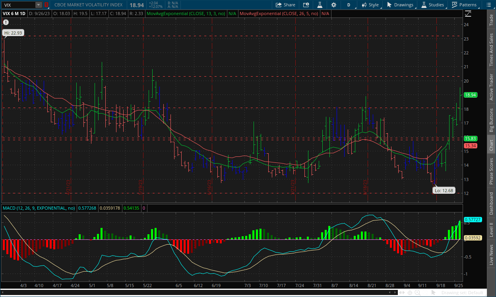Screen dimensions: 496x297
Task: Open the Drawings menu
Action: coord(400,5)
